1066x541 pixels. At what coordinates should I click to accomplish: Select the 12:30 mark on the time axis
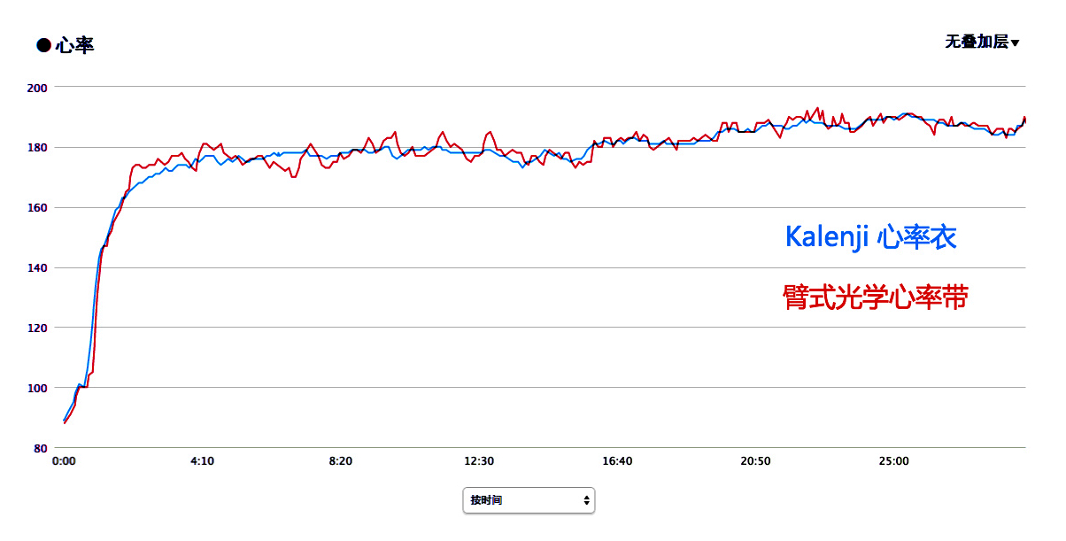click(x=478, y=461)
